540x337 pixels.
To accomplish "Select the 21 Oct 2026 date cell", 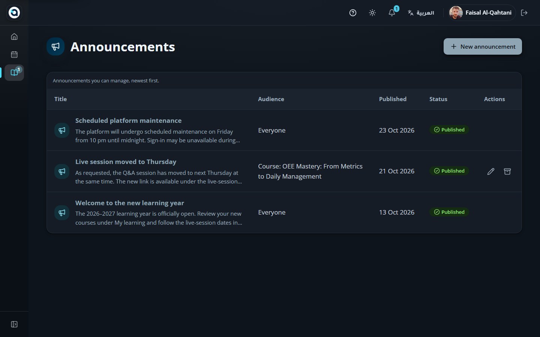I will [x=397, y=171].
